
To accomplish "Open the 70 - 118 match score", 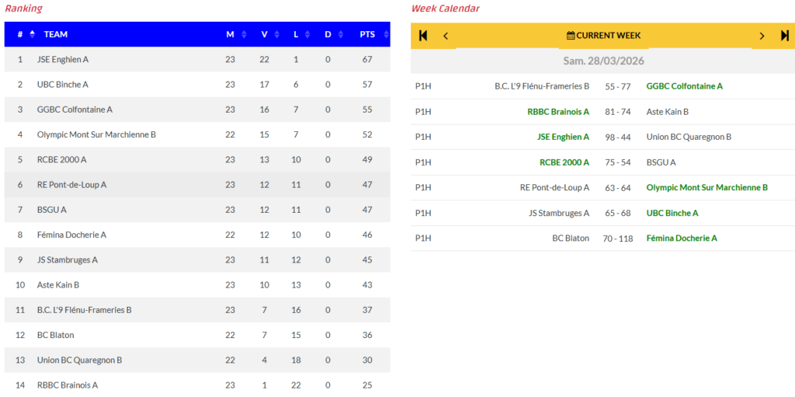I will coord(617,238).
